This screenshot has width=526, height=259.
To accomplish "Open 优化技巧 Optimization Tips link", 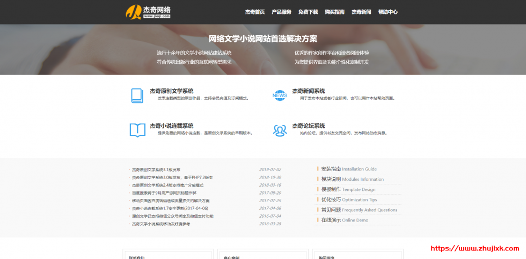I will (349, 199).
